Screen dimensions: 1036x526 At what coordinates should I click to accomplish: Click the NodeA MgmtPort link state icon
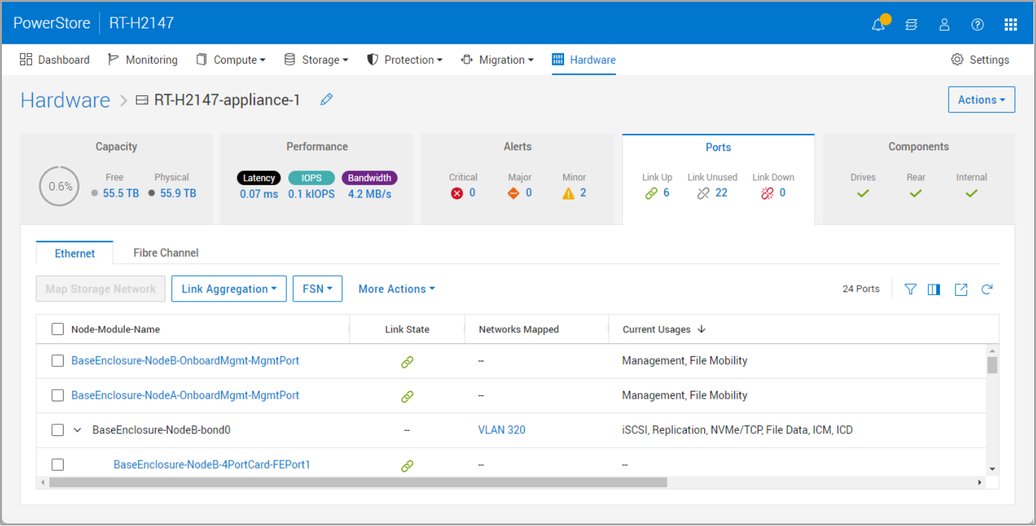[407, 397]
